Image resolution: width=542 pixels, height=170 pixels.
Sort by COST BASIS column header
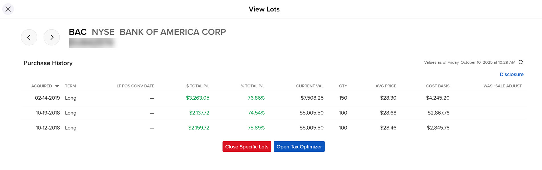click(438, 86)
